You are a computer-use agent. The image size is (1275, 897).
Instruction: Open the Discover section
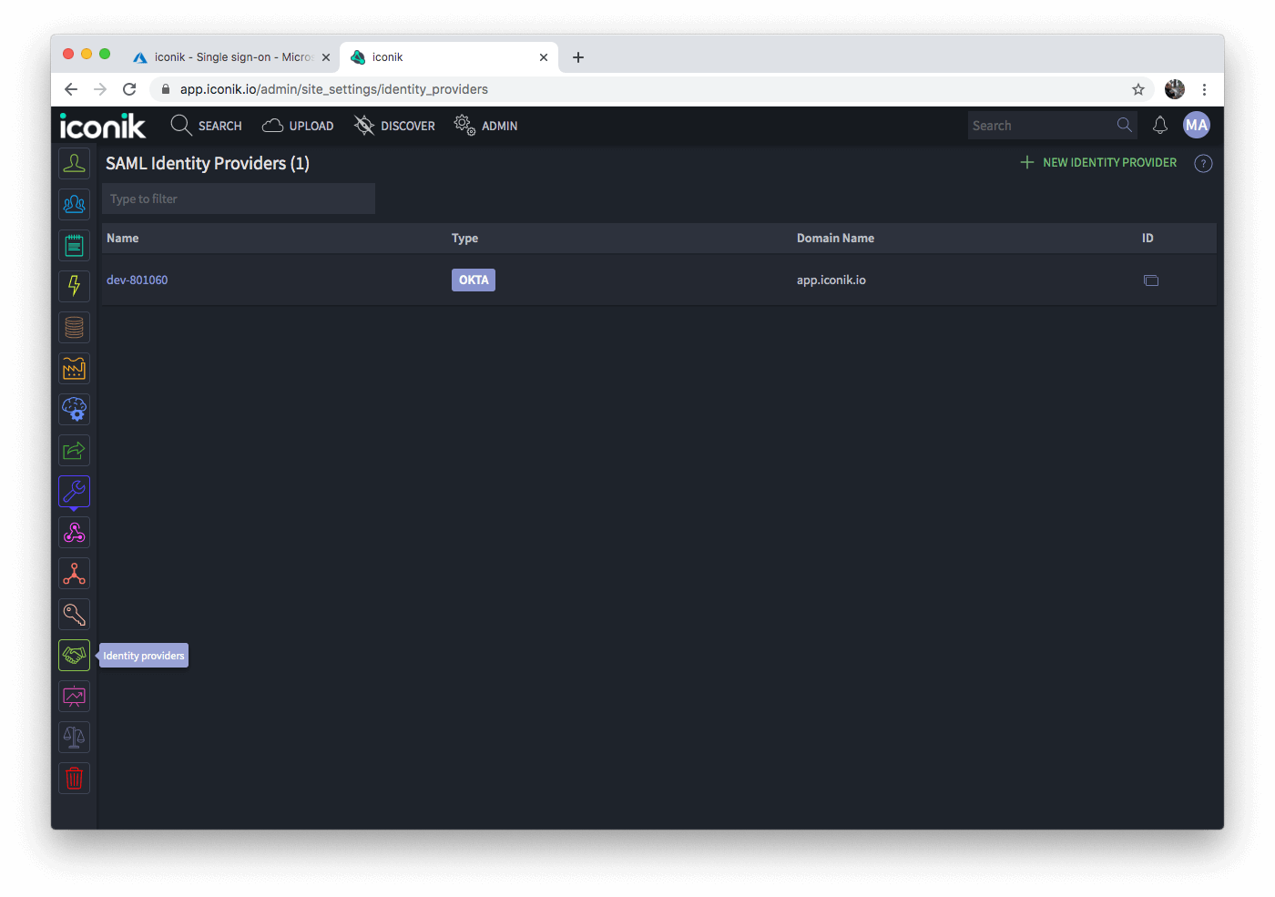[393, 125]
